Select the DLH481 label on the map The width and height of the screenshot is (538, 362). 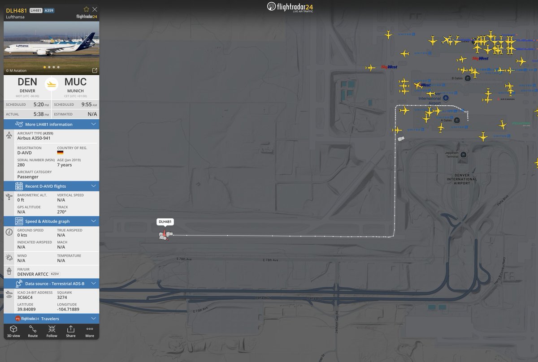(165, 221)
